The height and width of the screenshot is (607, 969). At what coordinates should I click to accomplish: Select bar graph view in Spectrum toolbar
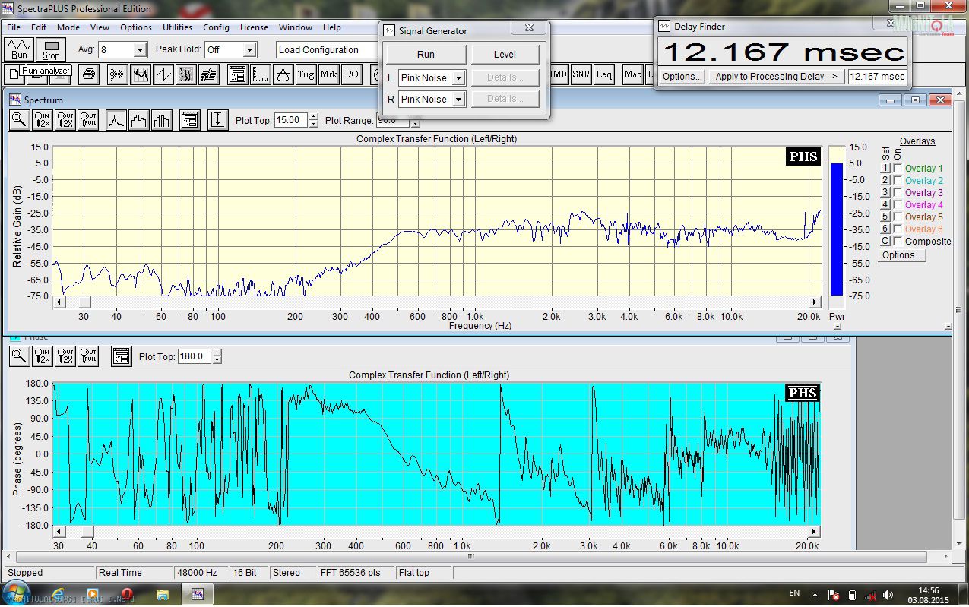163,120
